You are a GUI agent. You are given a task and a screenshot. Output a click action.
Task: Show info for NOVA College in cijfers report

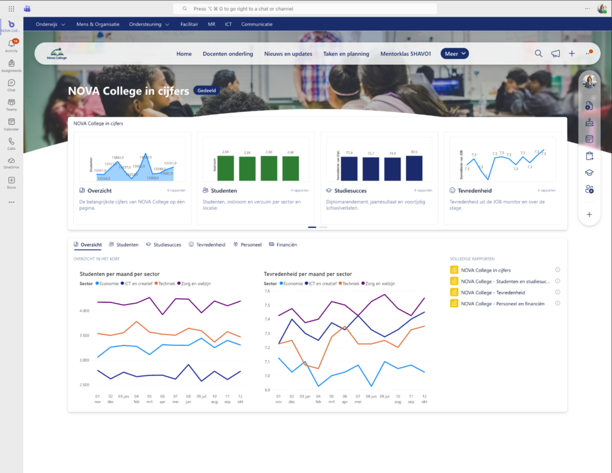[x=558, y=270]
